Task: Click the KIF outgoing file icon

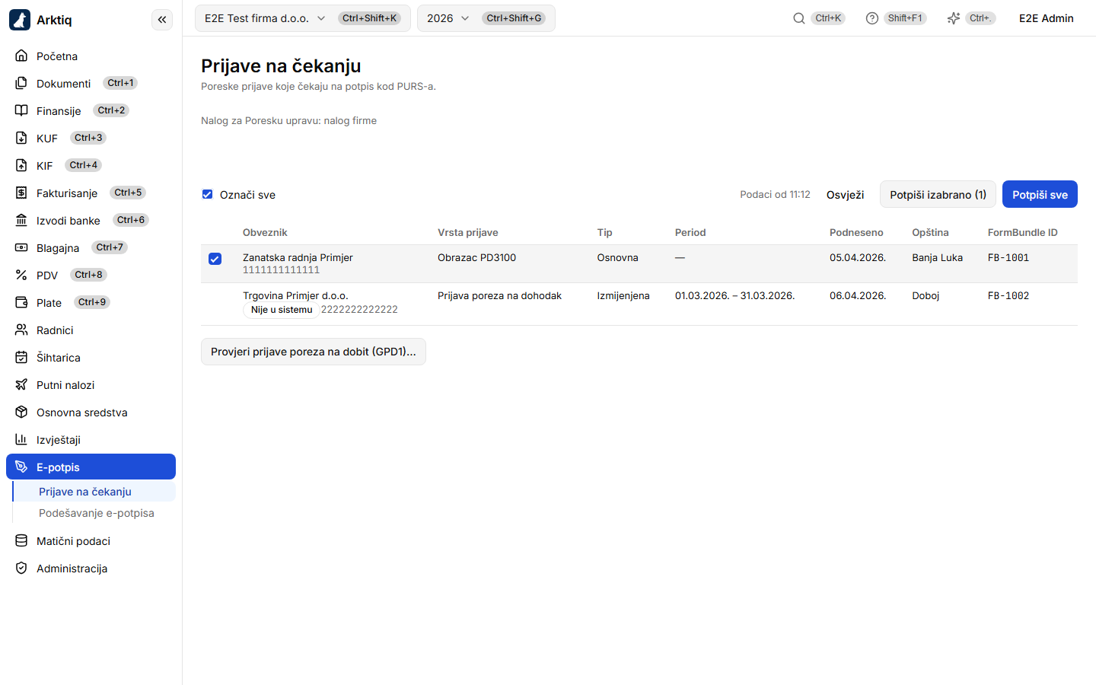Action: pyautogui.click(x=21, y=165)
